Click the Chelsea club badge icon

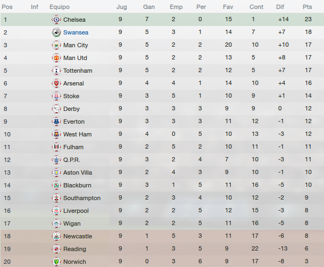[56, 20]
